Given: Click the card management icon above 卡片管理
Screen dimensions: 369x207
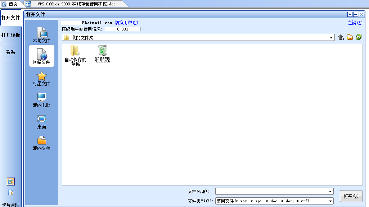Looking at the screenshot, I should coord(11,182).
